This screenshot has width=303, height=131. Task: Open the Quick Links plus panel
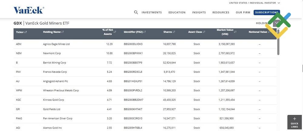point(295,122)
